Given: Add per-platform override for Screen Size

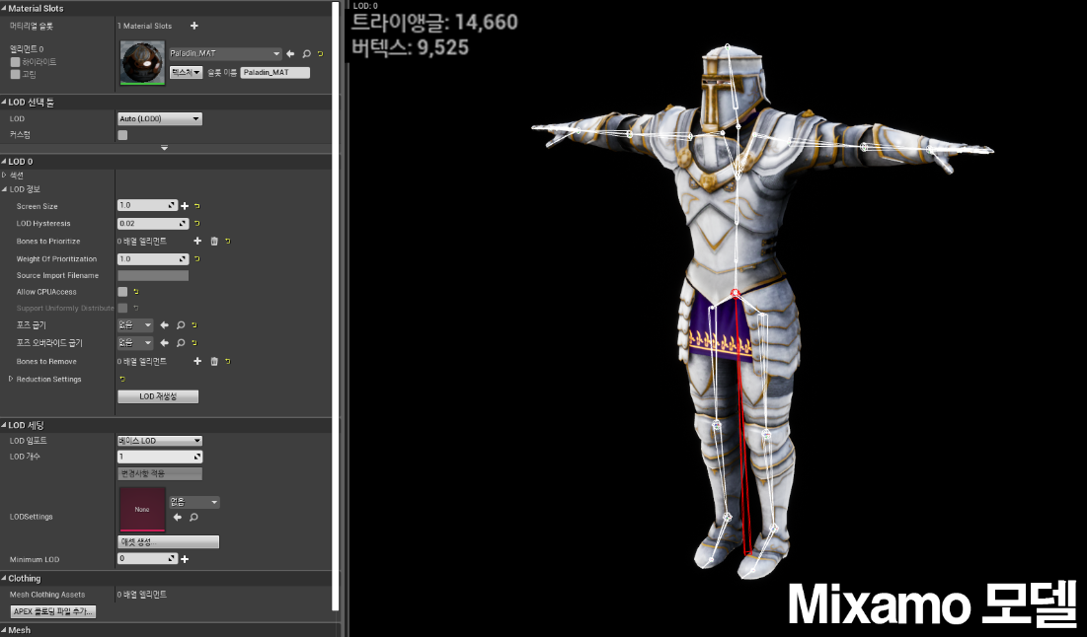Looking at the screenshot, I should click(185, 206).
